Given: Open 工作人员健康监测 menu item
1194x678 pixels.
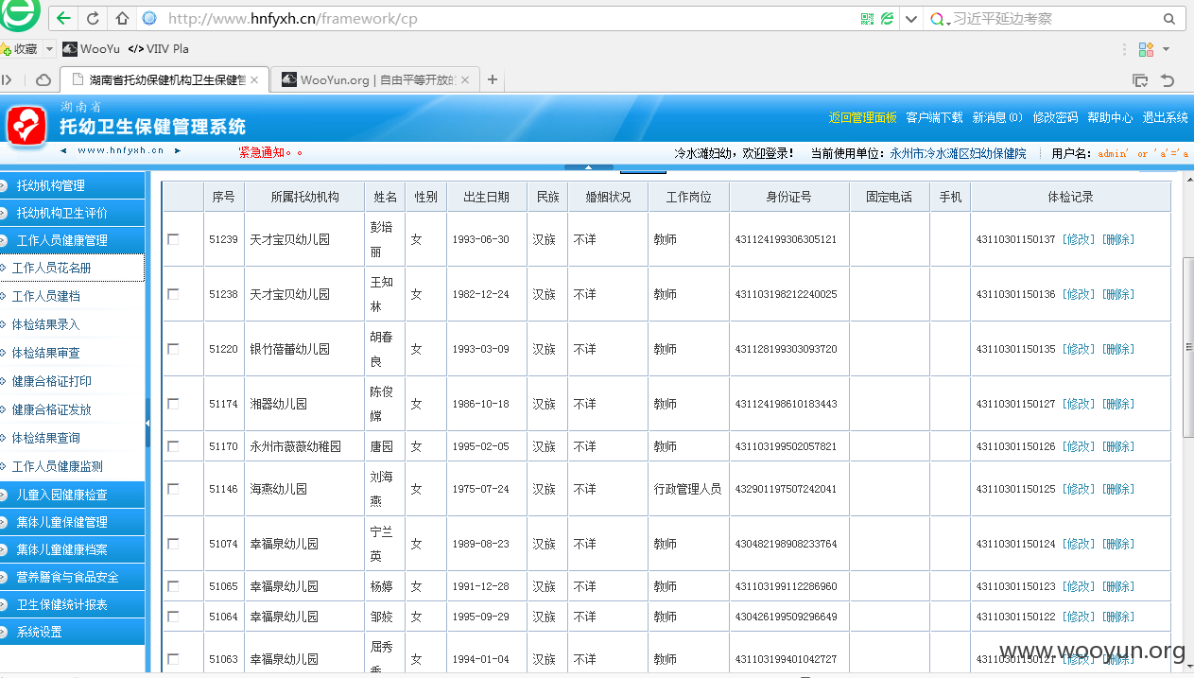Looking at the screenshot, I should 72,466.
